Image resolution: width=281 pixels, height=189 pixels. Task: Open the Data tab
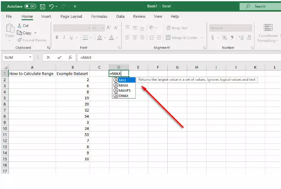pyautogui.click(x=120, y=16)
